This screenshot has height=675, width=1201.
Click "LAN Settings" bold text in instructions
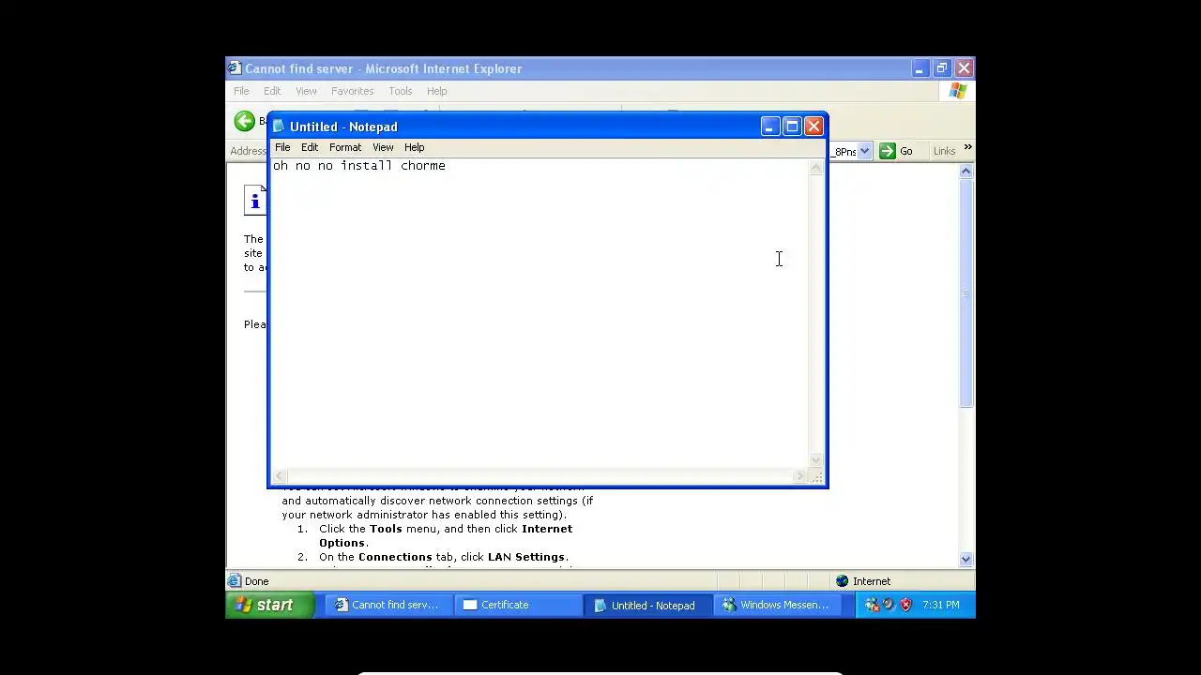click(x=526, y=557)
